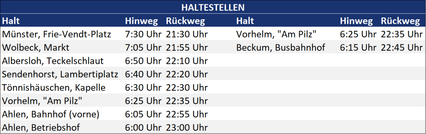The image size is (426, 134).
Task: Select the Ahlen, Betriebshof stop
Action: coord(41,127)
